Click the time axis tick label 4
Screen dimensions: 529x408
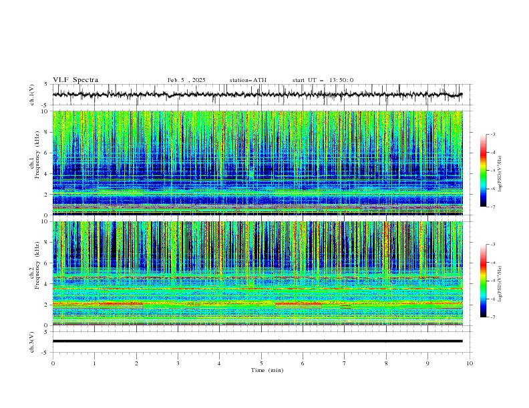tap(219, 363)
